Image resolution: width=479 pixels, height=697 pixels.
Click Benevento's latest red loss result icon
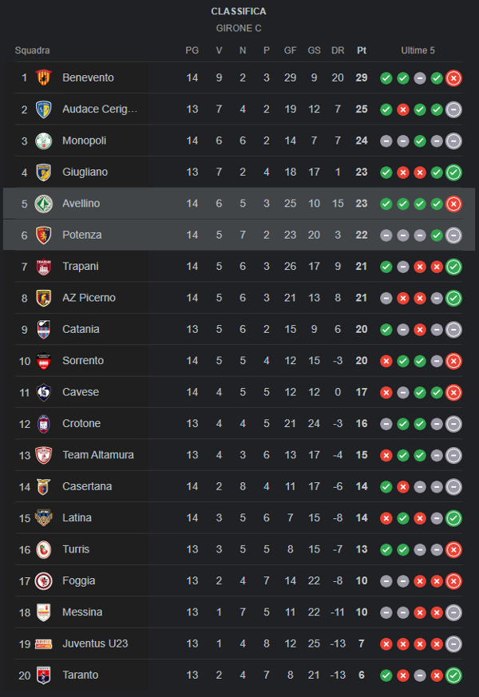pyautogui.click(x=453, y=78)
